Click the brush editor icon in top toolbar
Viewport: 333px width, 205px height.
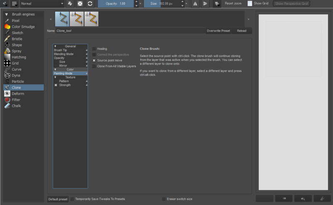pyautogui.click(x=5, y=4)
